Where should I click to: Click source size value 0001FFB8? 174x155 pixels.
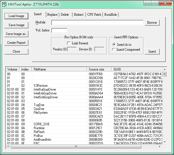point(96,74)
